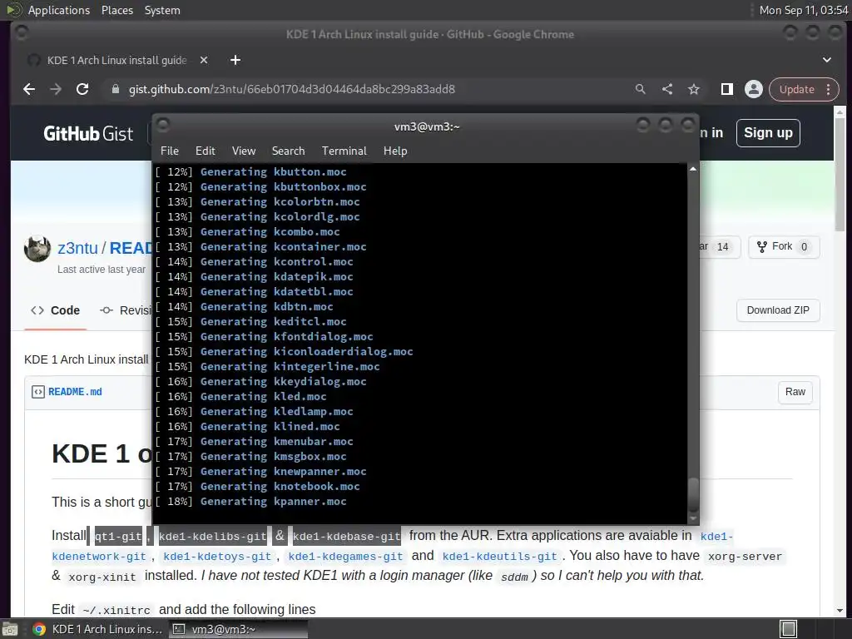Open the Terminal menu
Viewport: 852px width, 639px height.
(344, 151)
